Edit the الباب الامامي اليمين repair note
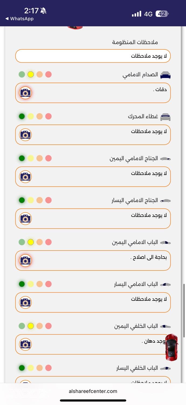The height and width of the screenshot is (405, 186). [x=100, y=261]
